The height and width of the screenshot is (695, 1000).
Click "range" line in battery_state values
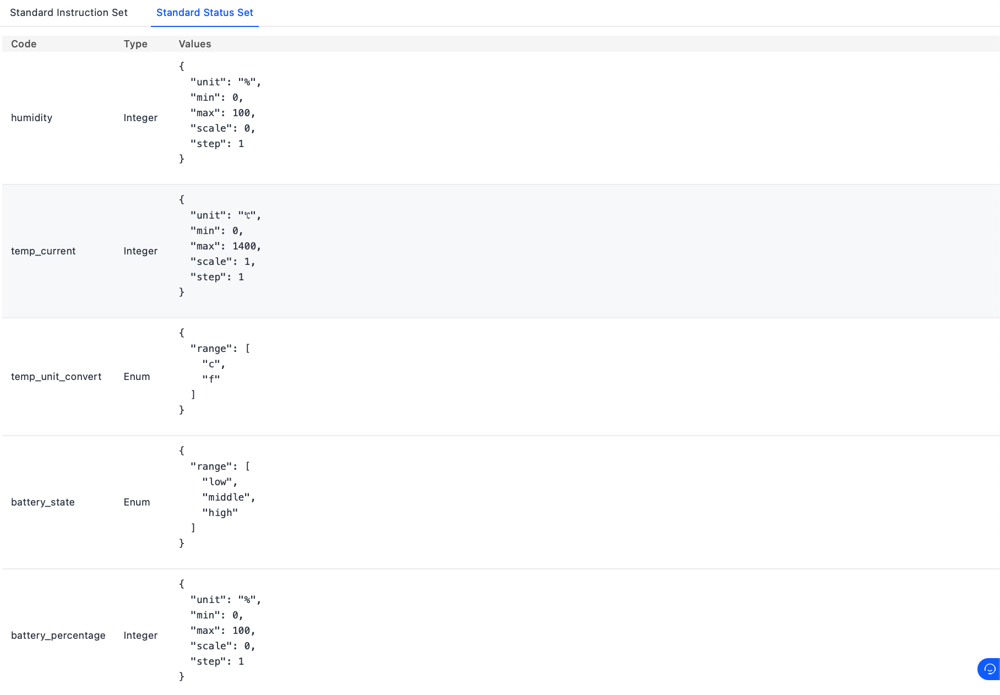[220, 466]
